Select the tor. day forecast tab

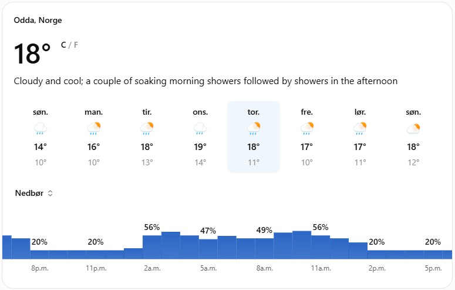coord(254,137)
